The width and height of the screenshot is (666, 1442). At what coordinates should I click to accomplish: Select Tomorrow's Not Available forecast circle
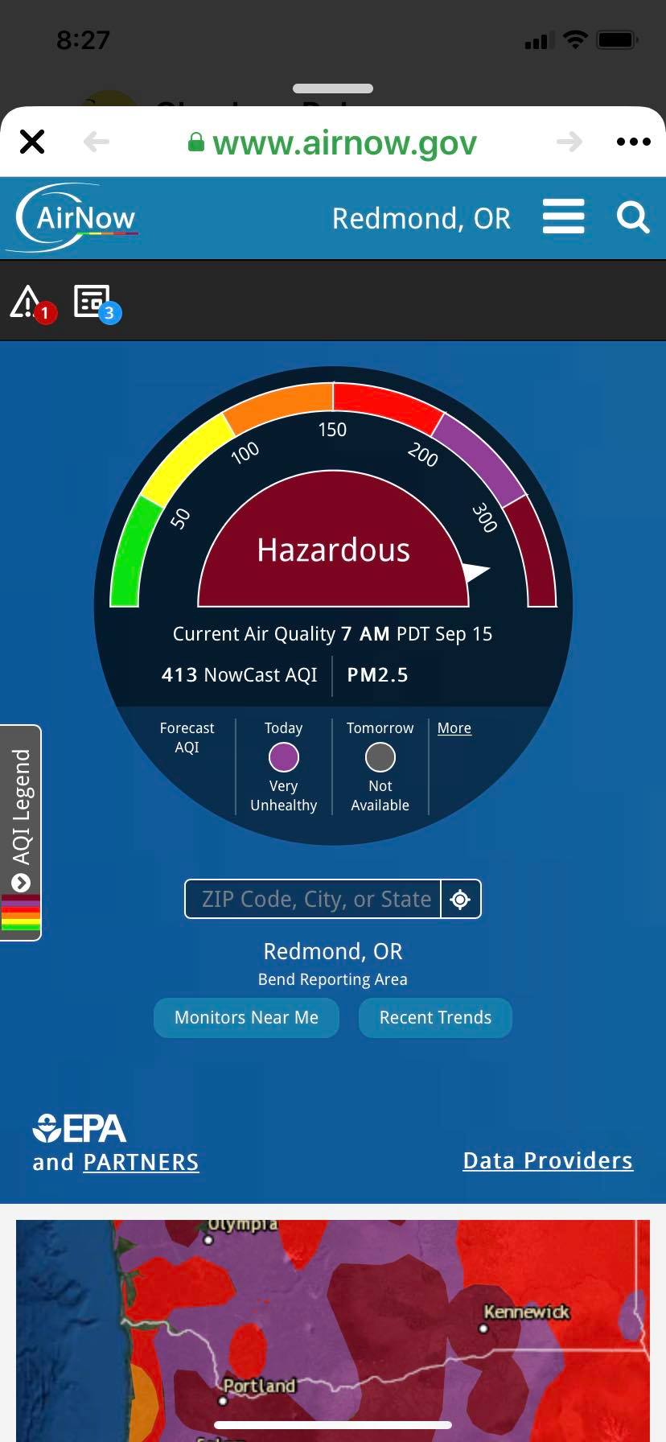coord(380,757)
